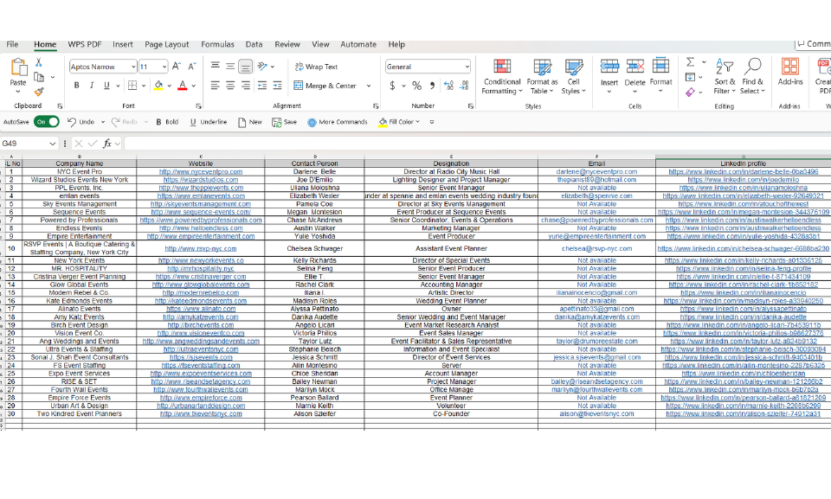The image size is (831, 499).
Task: Click the New button
Action: (250, 122)
